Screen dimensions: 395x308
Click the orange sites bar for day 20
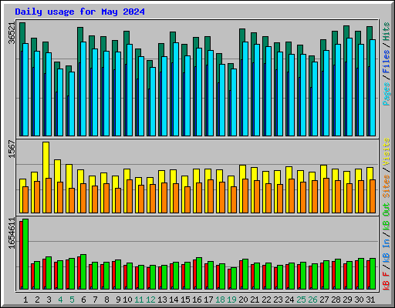(x=245, y=196)
